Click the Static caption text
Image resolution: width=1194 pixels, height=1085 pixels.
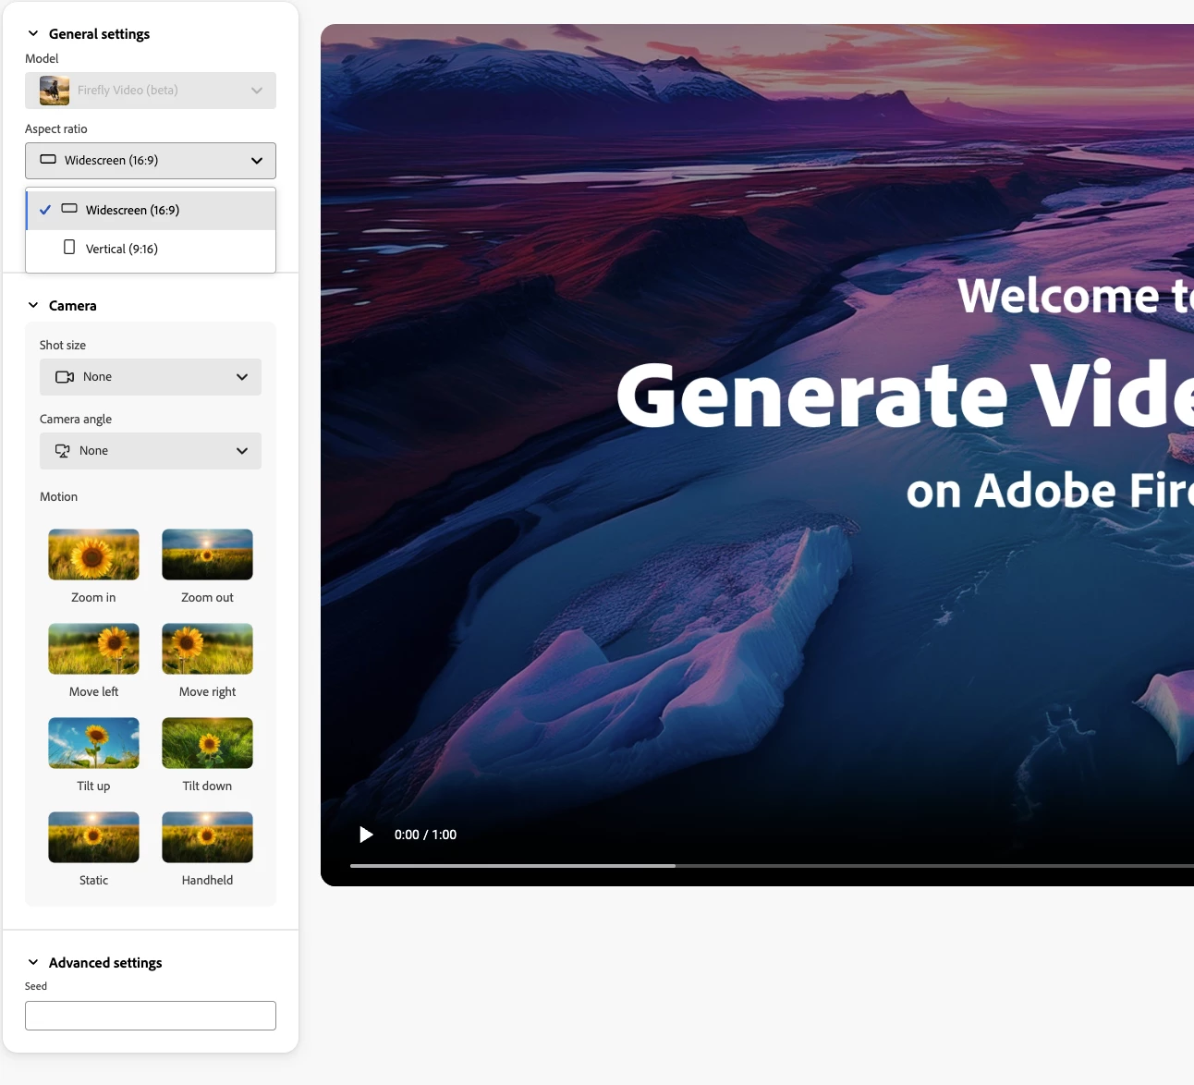(x=93, y=881)
